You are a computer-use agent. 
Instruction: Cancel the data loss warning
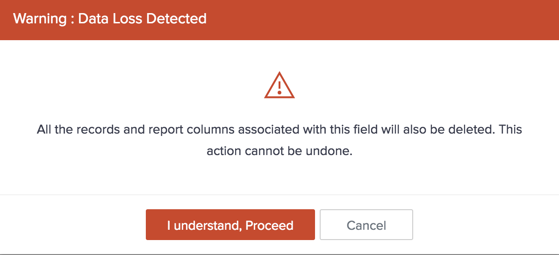pos(366,225)
